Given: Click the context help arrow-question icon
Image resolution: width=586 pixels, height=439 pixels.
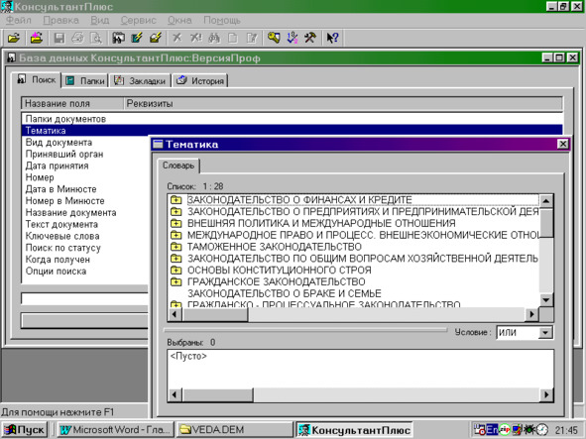Looking at the screenshot, I should (x=332, y=38).
